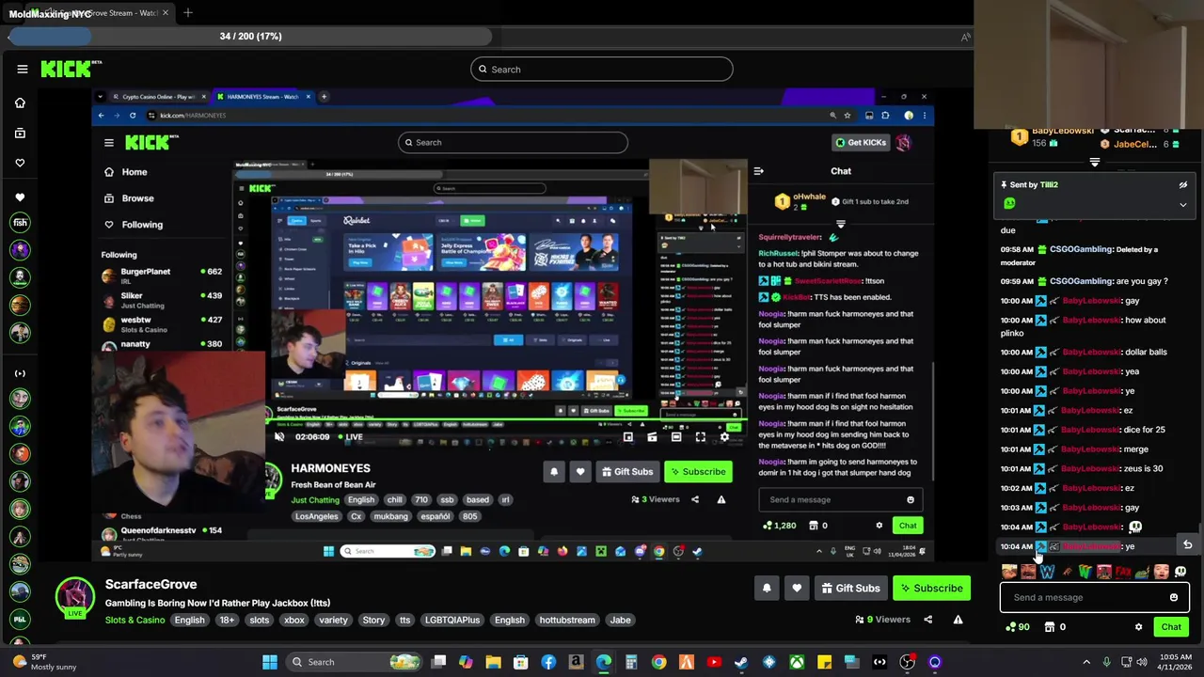Open the Following heart icon in the outer sidebar
1204x677 pixels.
[20, 163]
